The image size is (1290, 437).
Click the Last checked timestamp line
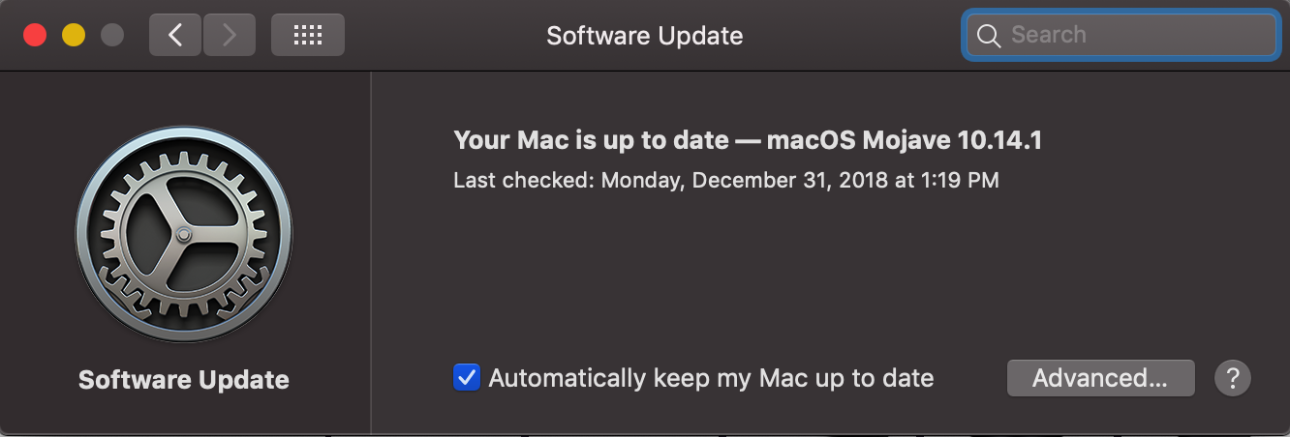[725, 180]
